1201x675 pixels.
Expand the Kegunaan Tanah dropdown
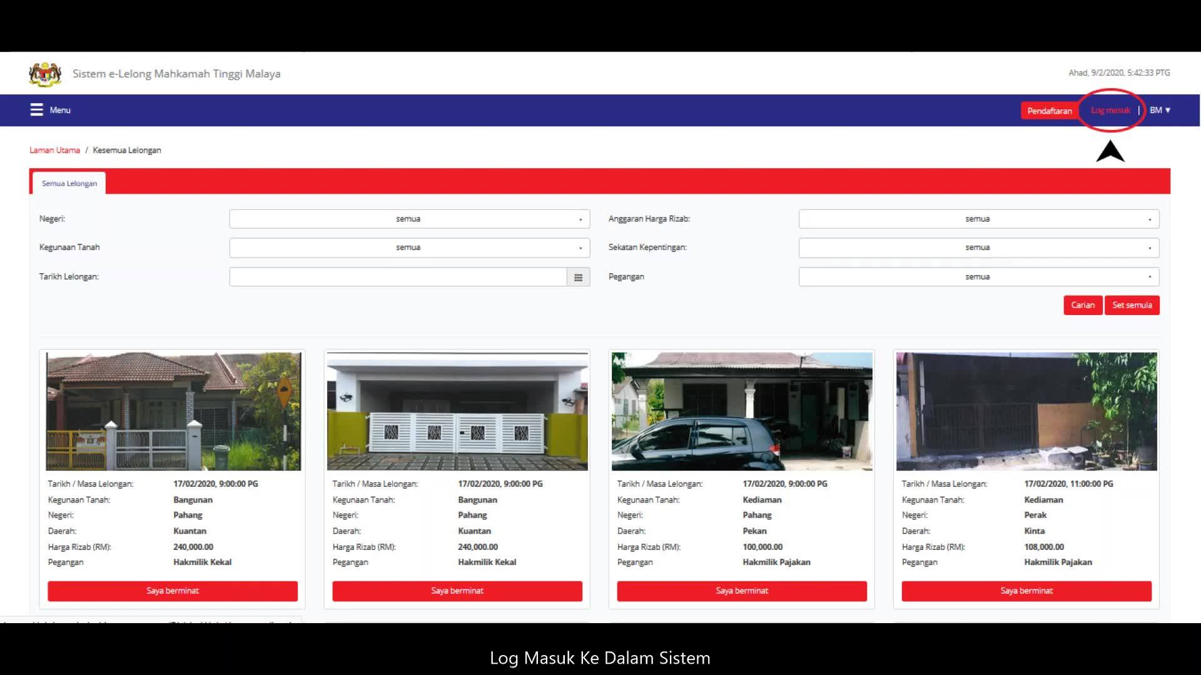coord(410,247)
